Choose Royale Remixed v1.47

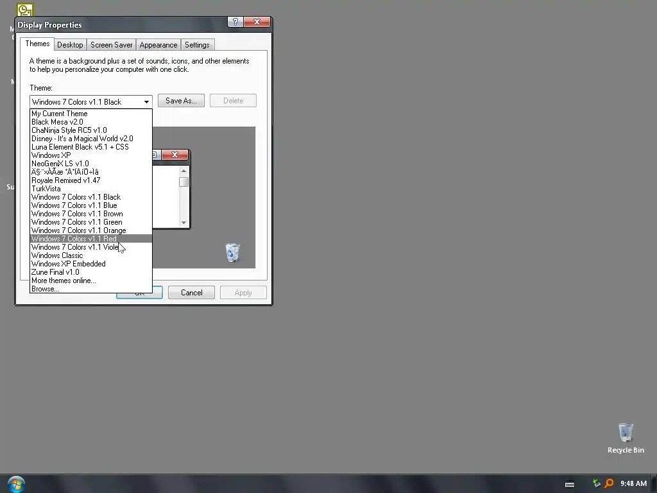[91, 180]
